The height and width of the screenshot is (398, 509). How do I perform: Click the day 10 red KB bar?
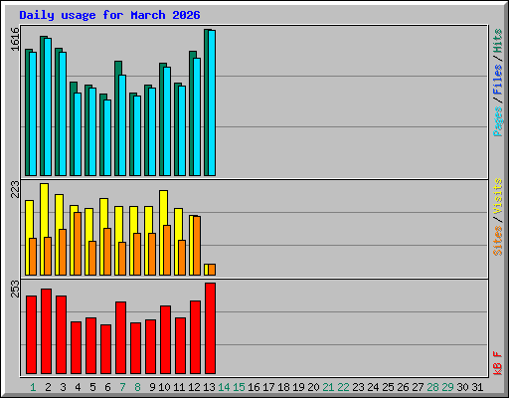(165, 340)
